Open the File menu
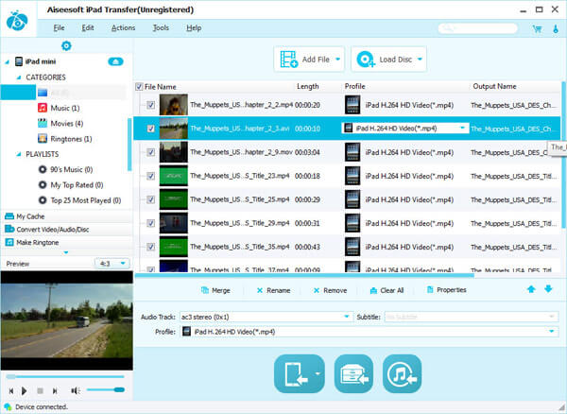 tap(59, 27)
